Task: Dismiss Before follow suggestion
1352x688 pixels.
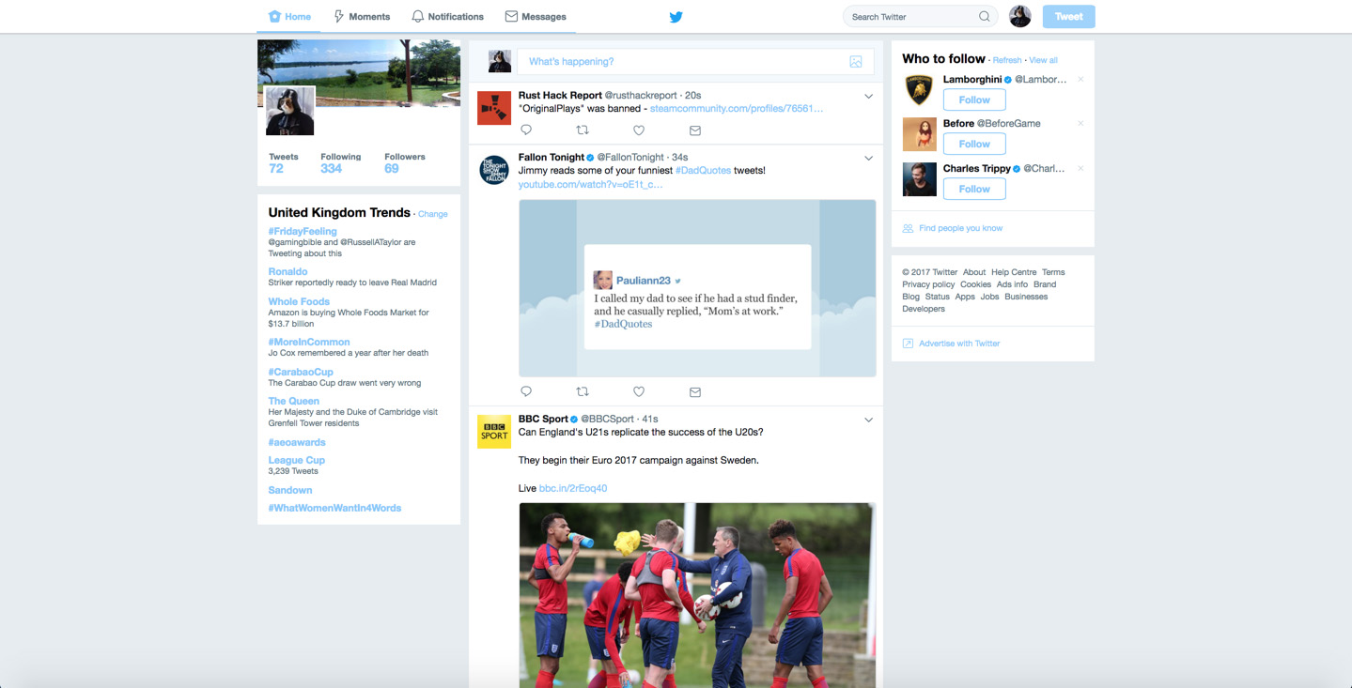Action: (x=1080, y=124)
